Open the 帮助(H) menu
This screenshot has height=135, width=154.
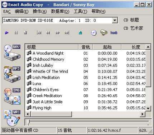point(98,11)
